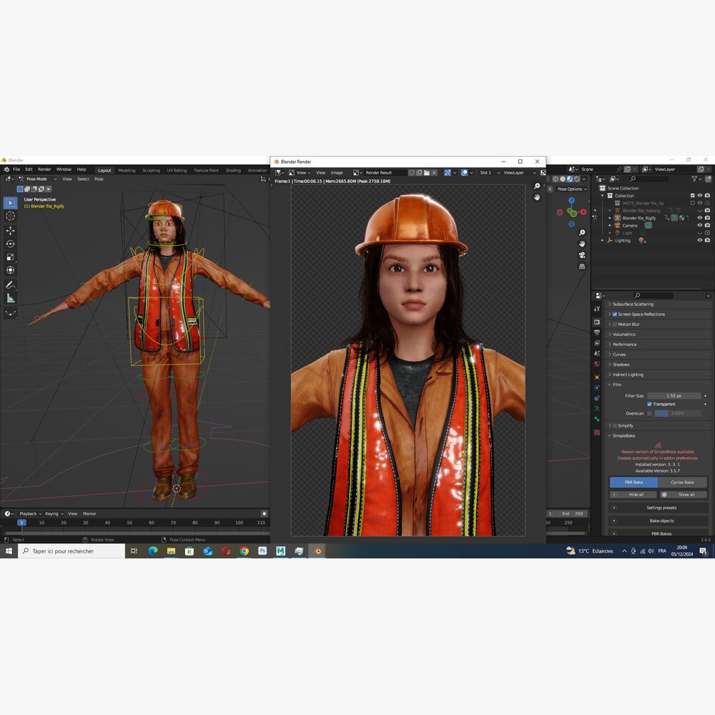Switch to the UV Editing workspace tab
The image size is (715, 715).
[177, 170]
